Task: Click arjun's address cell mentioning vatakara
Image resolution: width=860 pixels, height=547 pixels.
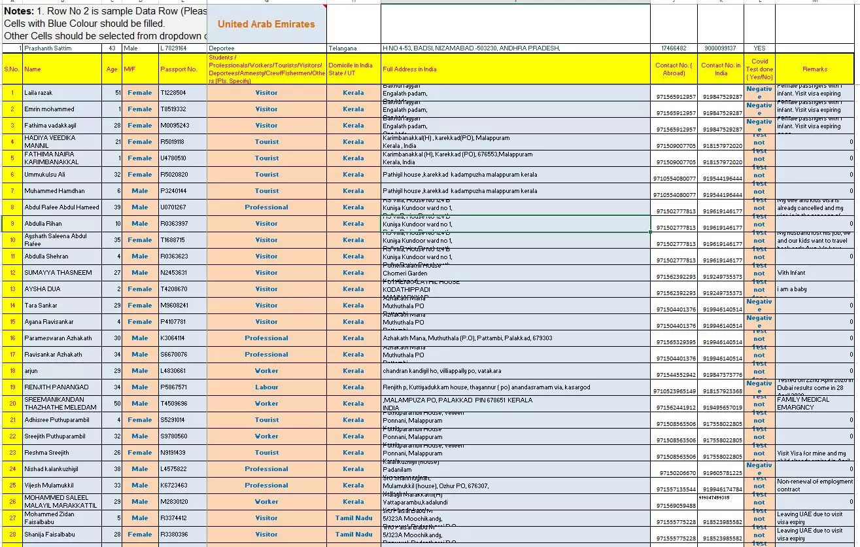Action: point(515,371)
